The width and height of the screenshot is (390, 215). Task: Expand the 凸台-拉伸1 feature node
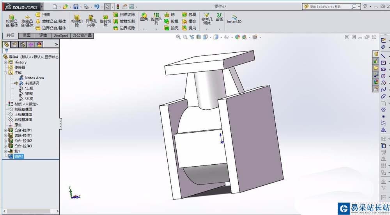[5, 130]
